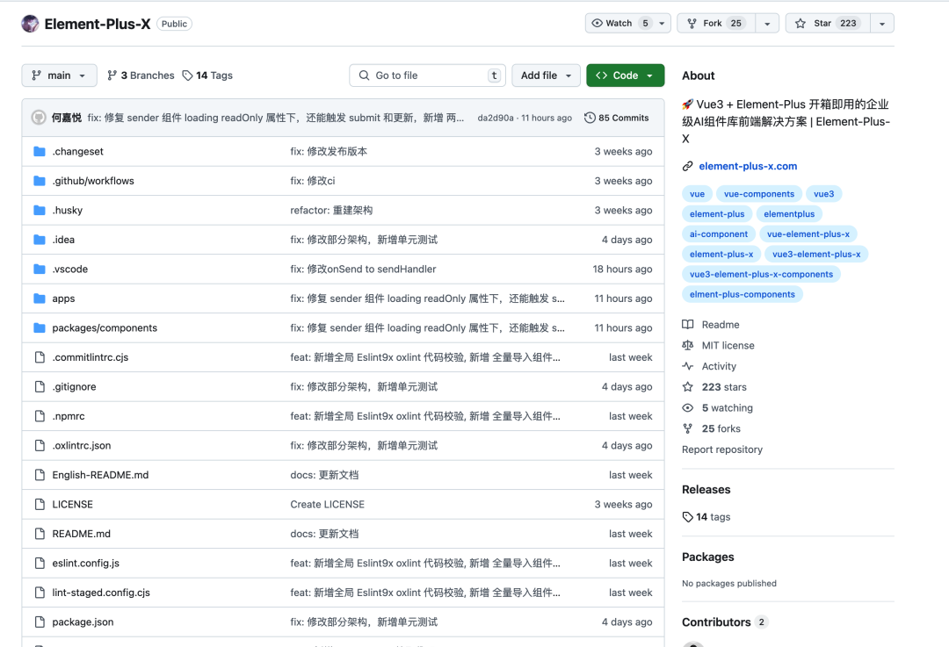Image resolution: width=949 pixels, height=647 pixels.
Task: Open the main branch selector
Action: pyautogui.click(x=58, y=75)
